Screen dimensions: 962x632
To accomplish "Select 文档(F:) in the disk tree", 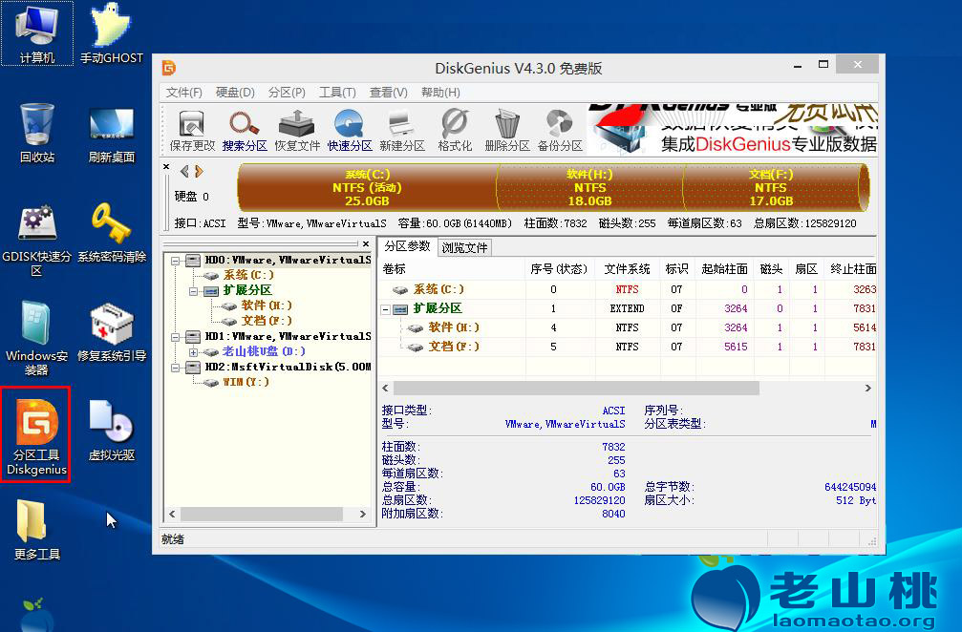I will pos(266,321).
